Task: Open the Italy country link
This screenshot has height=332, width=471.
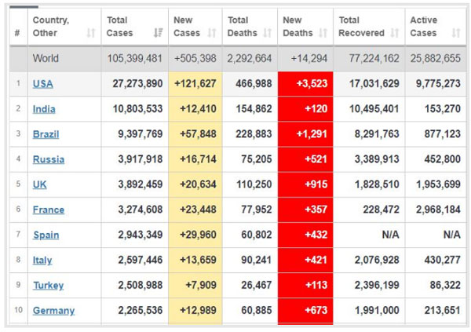Action: pyautogui.click(x=42, y=260)
